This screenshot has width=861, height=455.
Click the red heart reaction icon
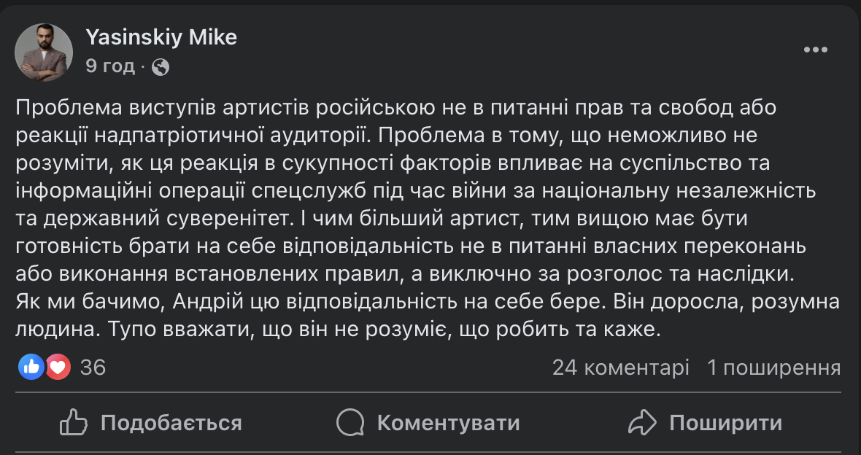coord(58,367)
